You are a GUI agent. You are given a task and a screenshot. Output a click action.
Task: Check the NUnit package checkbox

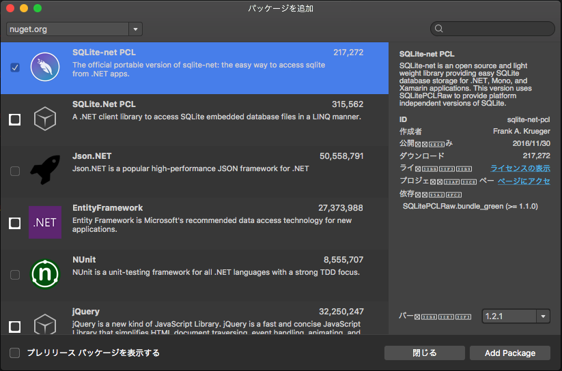[15, 275]
